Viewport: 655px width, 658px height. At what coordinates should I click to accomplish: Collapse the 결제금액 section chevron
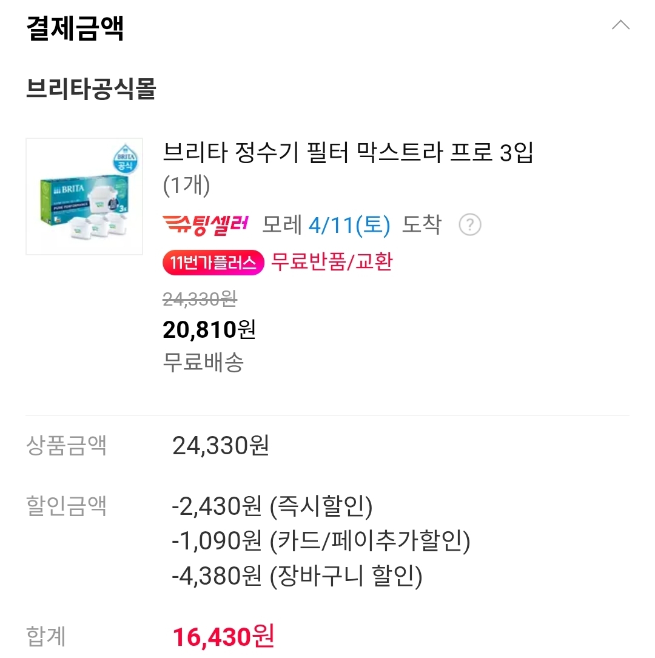coord(620,25)
